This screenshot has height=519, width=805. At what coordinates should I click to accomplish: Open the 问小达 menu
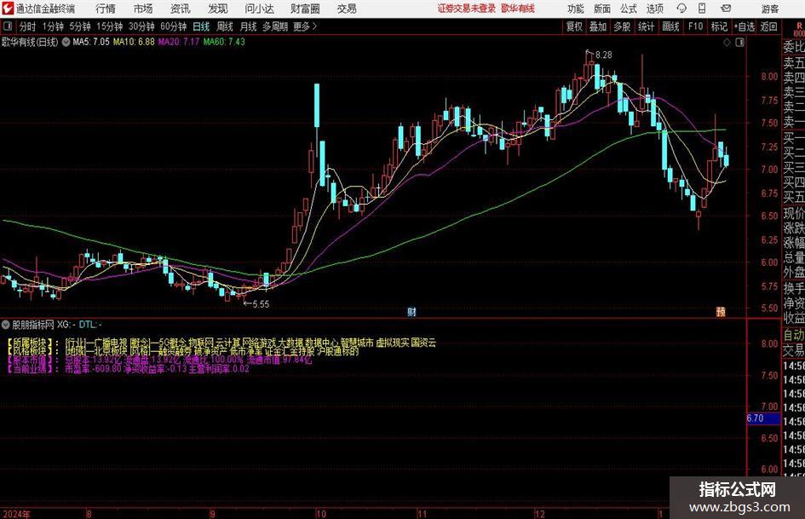[259, 9]
